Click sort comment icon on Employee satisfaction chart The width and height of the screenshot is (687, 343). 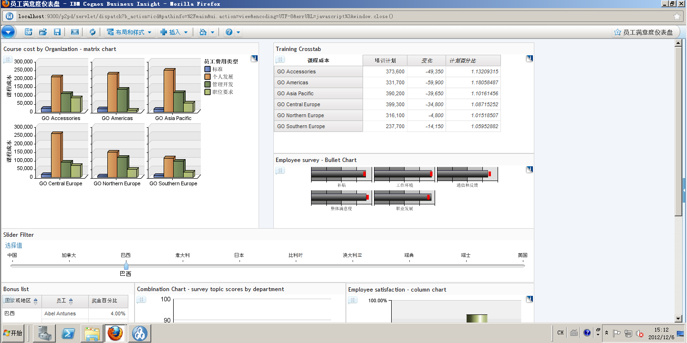(x=352, y=300)
